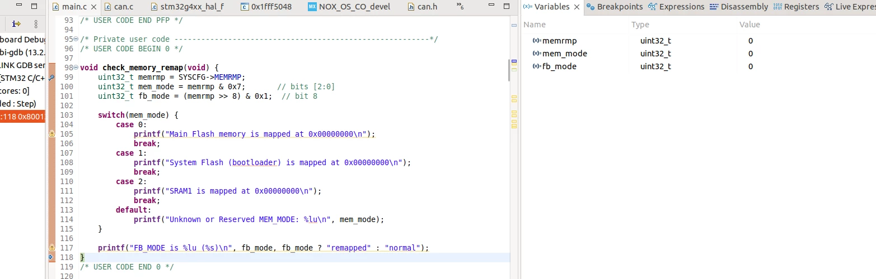This screenshot has height=279, width=876.
Task: Click the breakpoint marker at line 99
Action: tap(51, 77)
